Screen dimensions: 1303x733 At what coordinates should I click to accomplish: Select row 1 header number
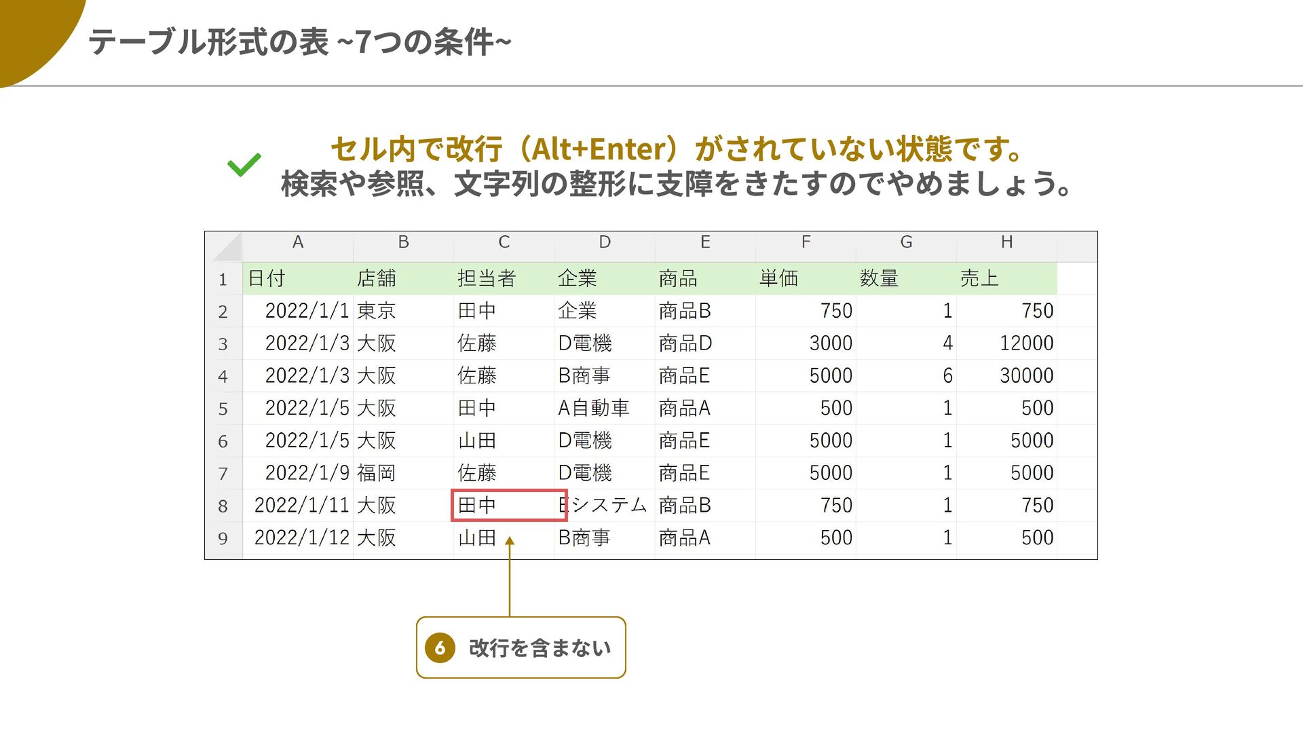[x=223, y=279]
